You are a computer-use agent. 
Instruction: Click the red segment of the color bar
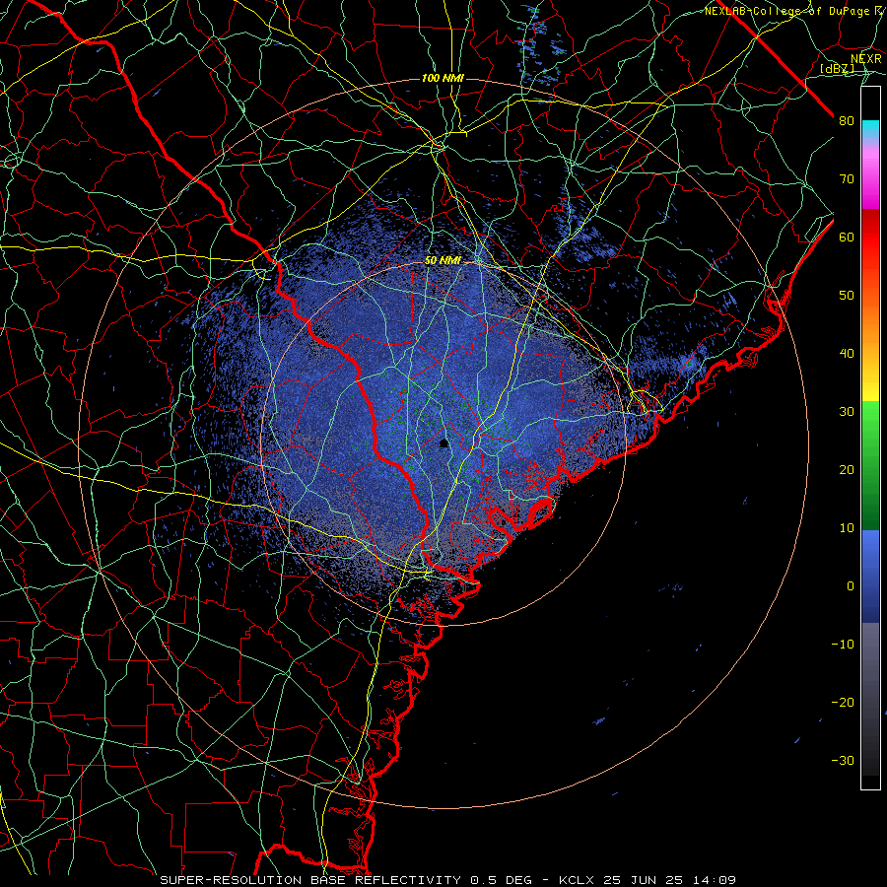(x=870, y=238)
